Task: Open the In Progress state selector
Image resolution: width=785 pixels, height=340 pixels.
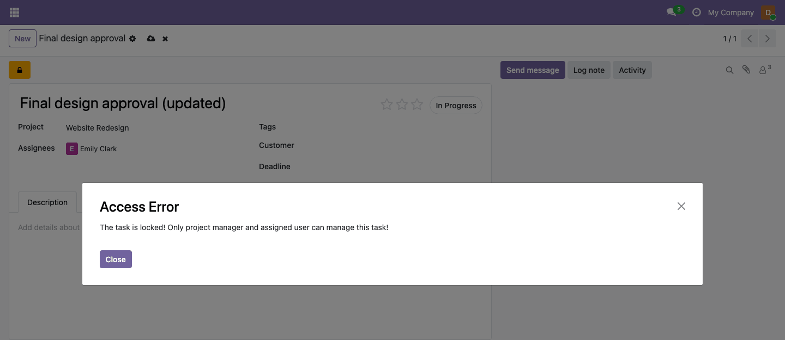Action: (x=456, y=106)
